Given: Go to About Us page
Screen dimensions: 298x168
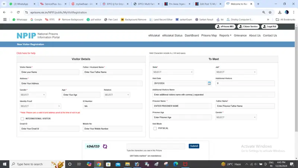Looking at the screenshot, I should click(x=255, y=35).
